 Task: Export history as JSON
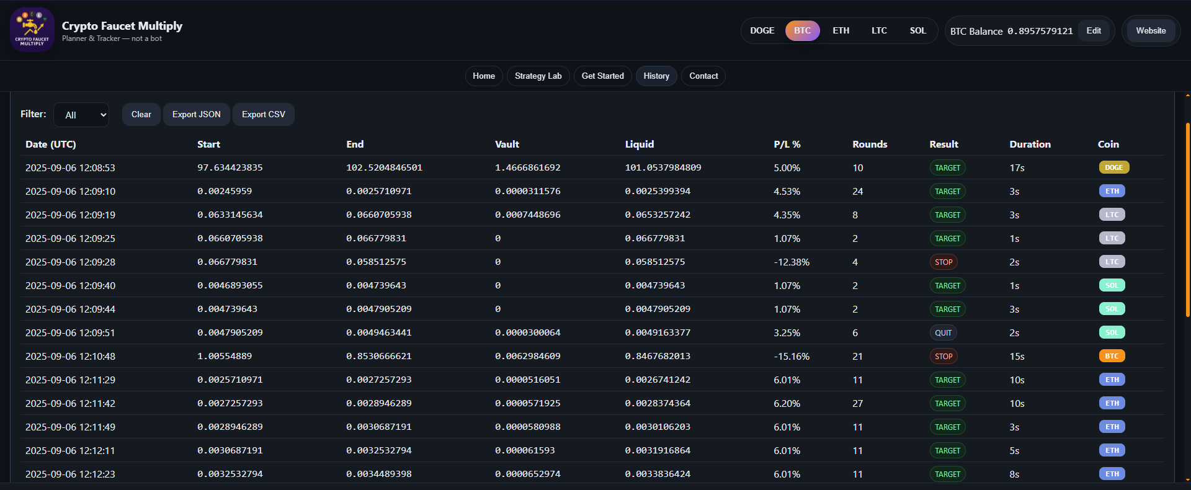click(x=196, y=114)
